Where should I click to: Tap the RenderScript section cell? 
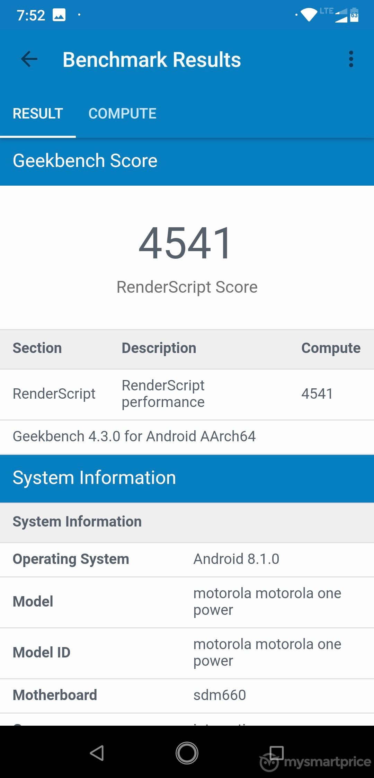tap(54, 394)
